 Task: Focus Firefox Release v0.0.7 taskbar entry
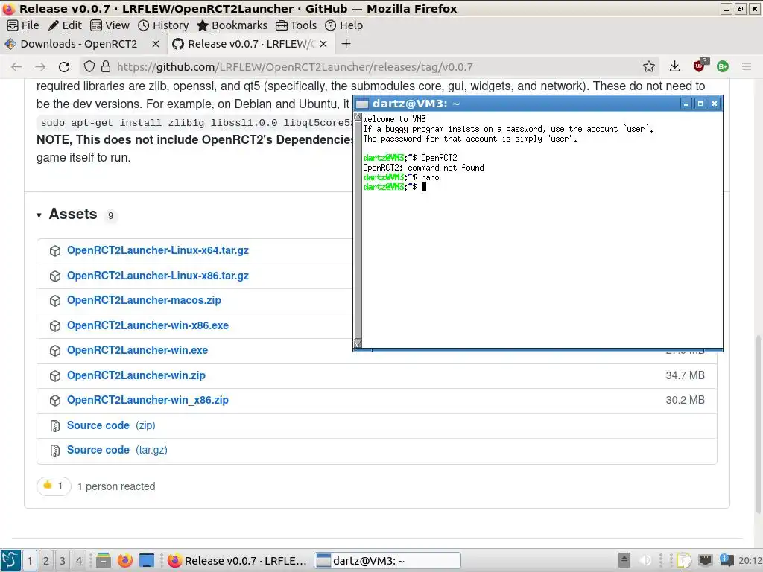(x=238, y=560)
